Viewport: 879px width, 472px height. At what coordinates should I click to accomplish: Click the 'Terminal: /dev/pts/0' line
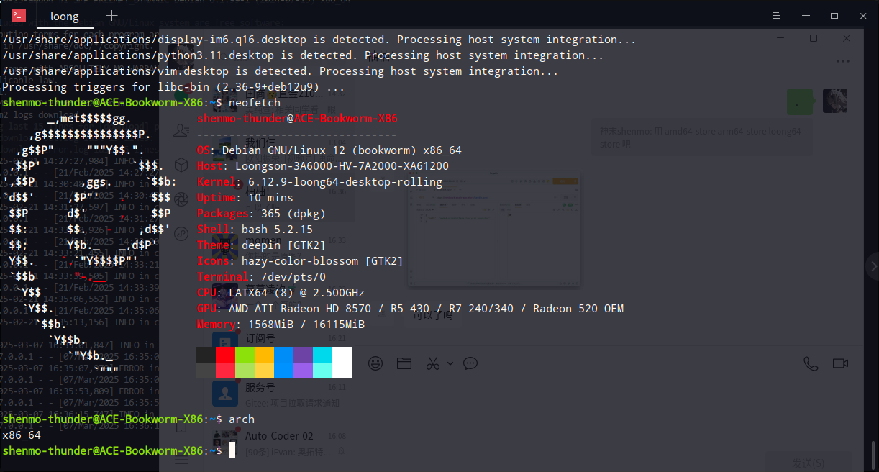coord(262,277)
